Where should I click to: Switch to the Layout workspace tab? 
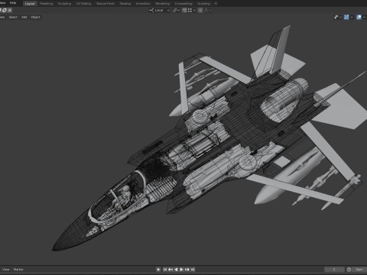(x=30, y=4)
